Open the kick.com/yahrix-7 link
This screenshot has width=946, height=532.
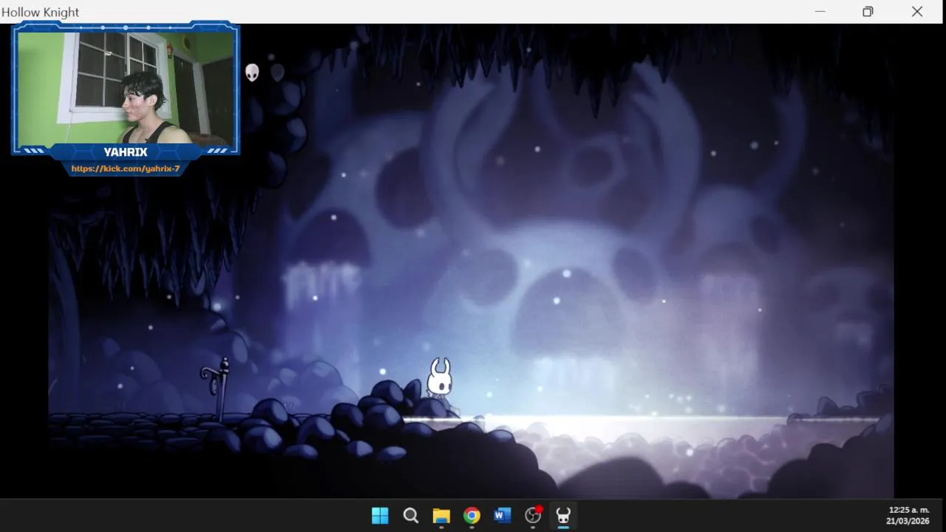click(x=126, y=168)
